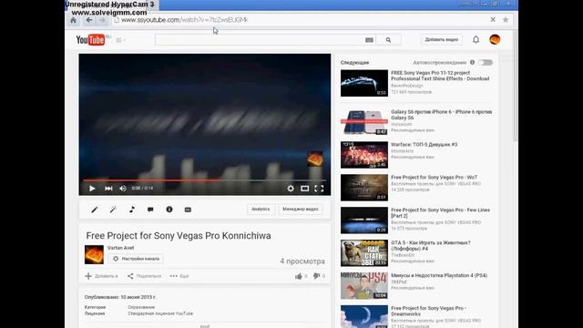Open the notifications bell

click(x=476, y=39)
